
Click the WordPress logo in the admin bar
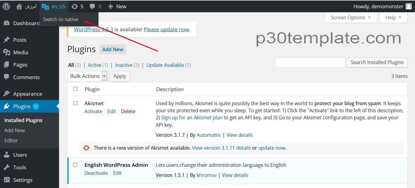tap(6, 6)
